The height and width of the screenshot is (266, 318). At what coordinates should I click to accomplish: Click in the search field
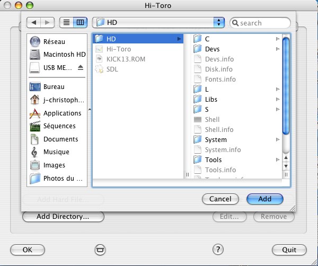tap(260, 23)
